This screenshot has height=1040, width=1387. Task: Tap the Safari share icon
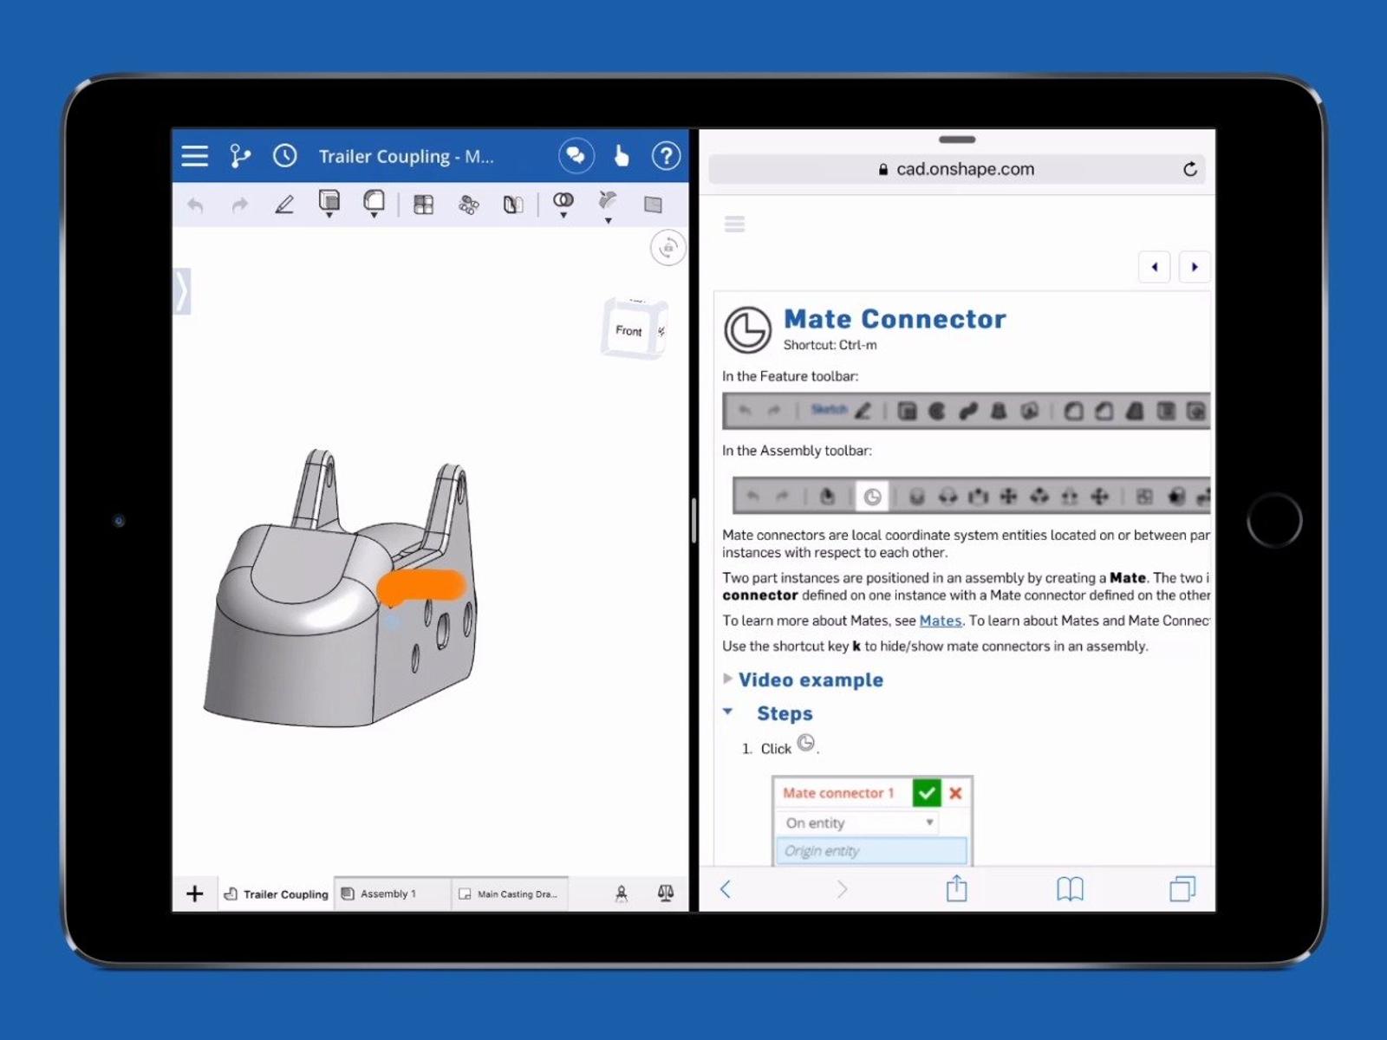click(x=956, y=888)
